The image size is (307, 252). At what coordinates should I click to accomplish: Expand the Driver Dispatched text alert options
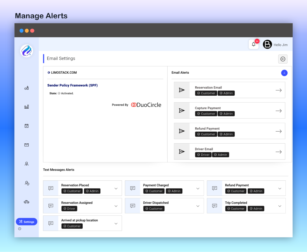coord(198,205)
